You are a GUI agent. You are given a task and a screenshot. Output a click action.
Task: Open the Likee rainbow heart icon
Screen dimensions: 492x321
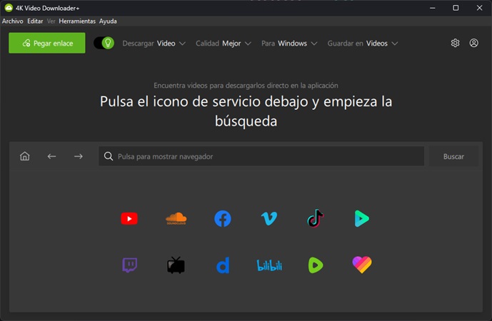pyautogui.click(x=362, y=265)
